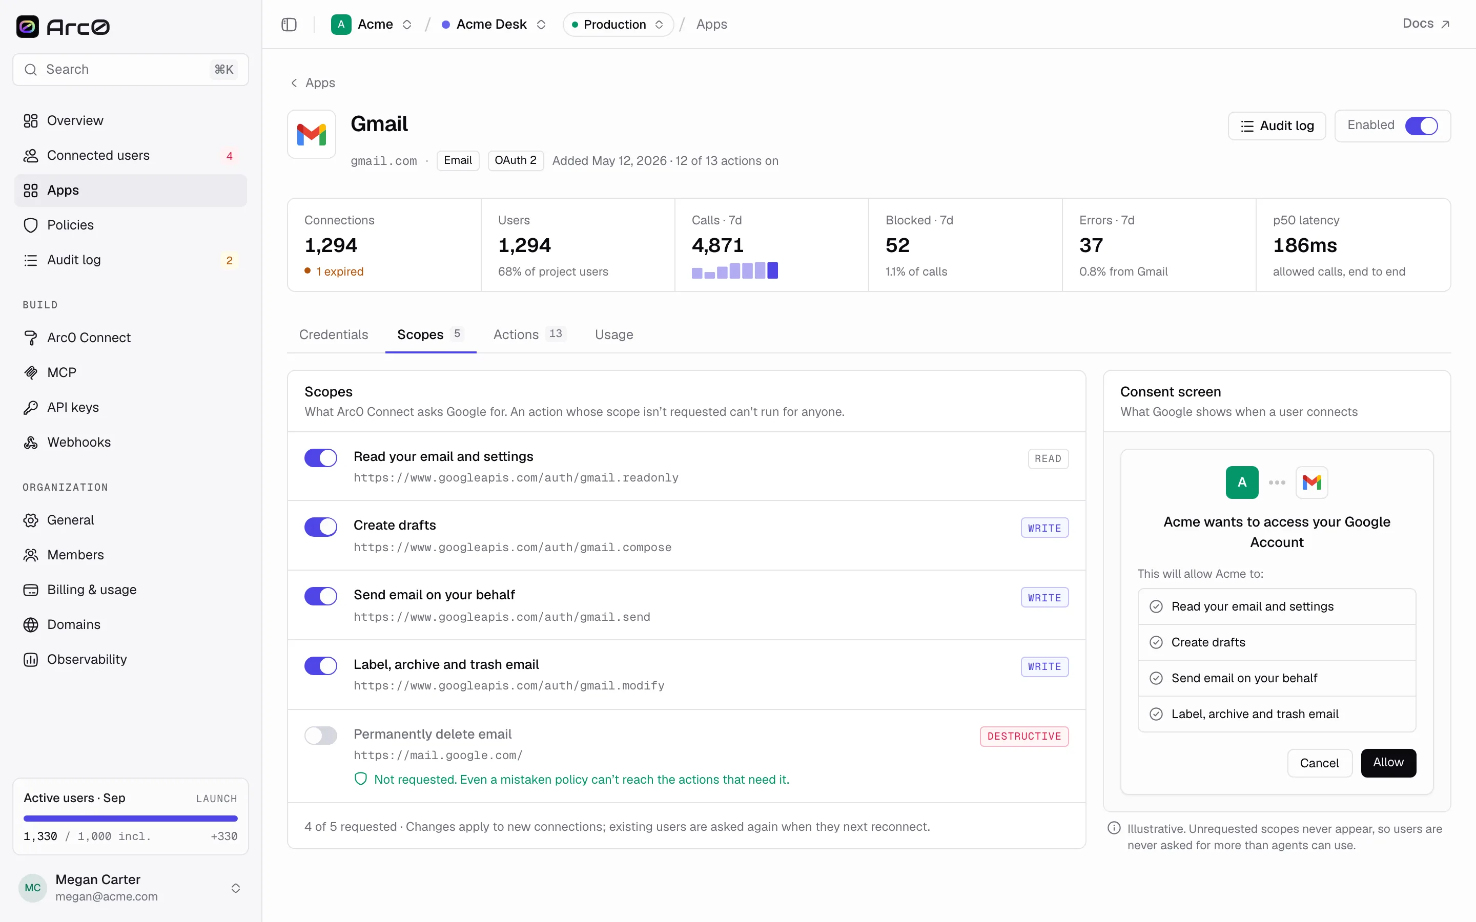Image resolution: width=1476 pixels, height=922 pixels.
Task: Click the READ badge
Action: pyautogui.click(x=1048, y=458)
